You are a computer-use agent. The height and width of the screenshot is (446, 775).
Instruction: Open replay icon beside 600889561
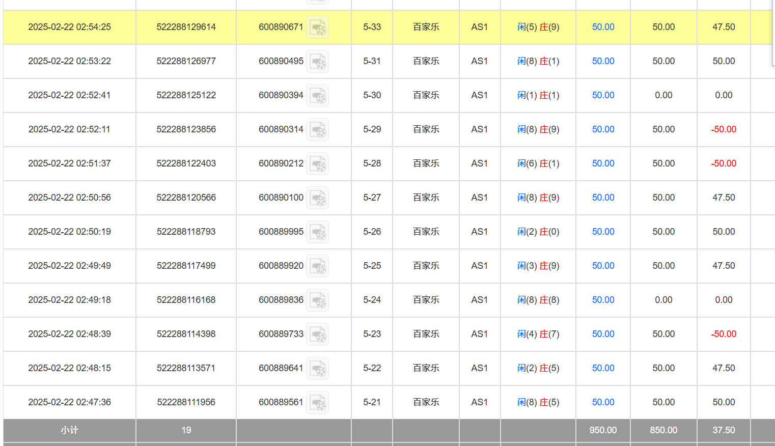(317, 403)
